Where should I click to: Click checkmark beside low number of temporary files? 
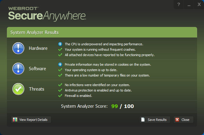click(x=60, y=75)
